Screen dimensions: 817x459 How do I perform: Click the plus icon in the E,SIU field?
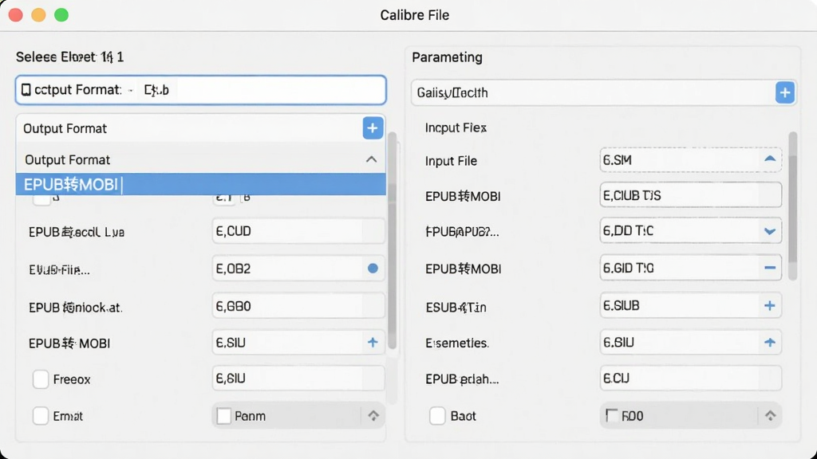[x=373, y=343]
